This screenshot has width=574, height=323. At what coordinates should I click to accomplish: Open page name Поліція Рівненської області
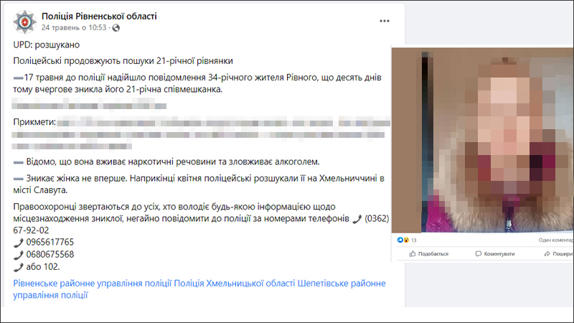99,16
